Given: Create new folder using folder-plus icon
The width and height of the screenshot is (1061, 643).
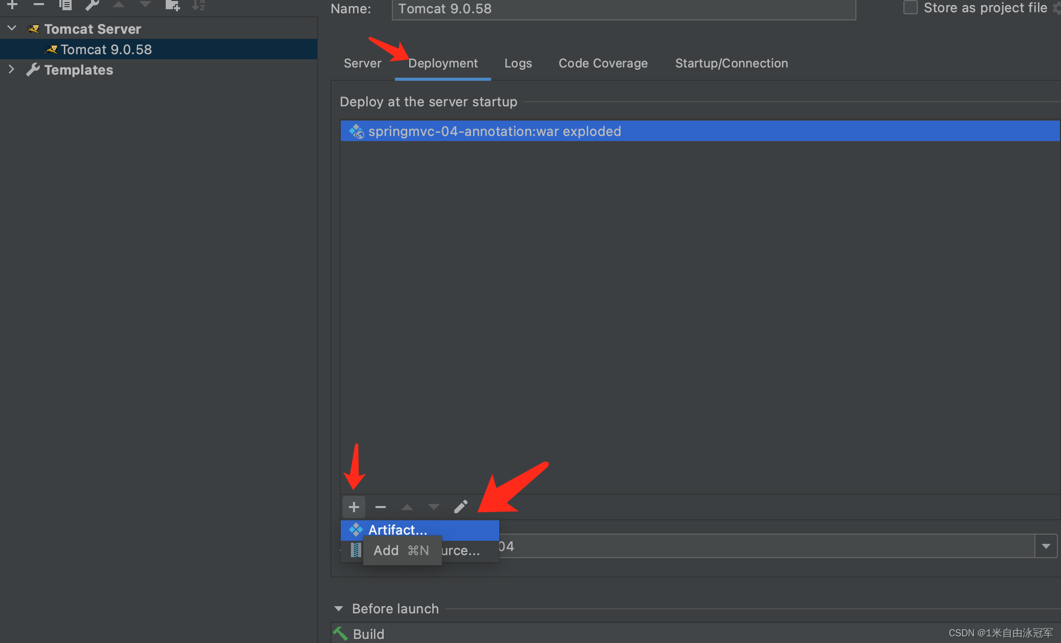Looking at the screenshot, I should coord(172,5).
